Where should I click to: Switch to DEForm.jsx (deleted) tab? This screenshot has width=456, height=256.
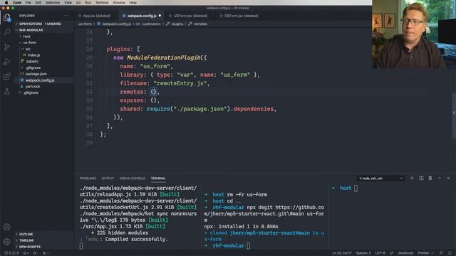click(241, 16)
